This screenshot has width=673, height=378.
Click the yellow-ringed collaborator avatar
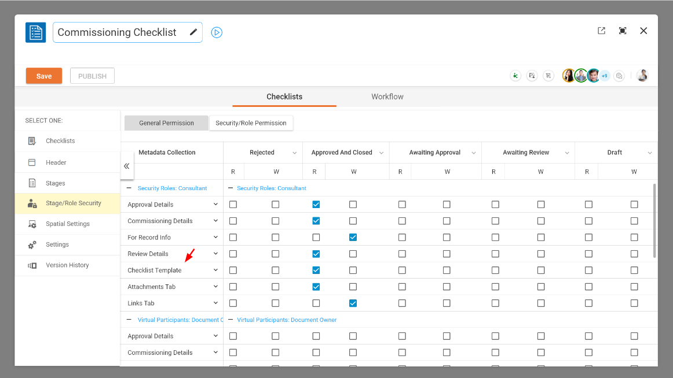(569, 76)
